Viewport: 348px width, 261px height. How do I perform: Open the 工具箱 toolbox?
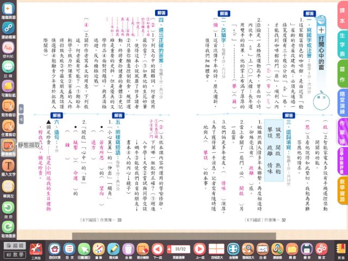click(35, 249)
